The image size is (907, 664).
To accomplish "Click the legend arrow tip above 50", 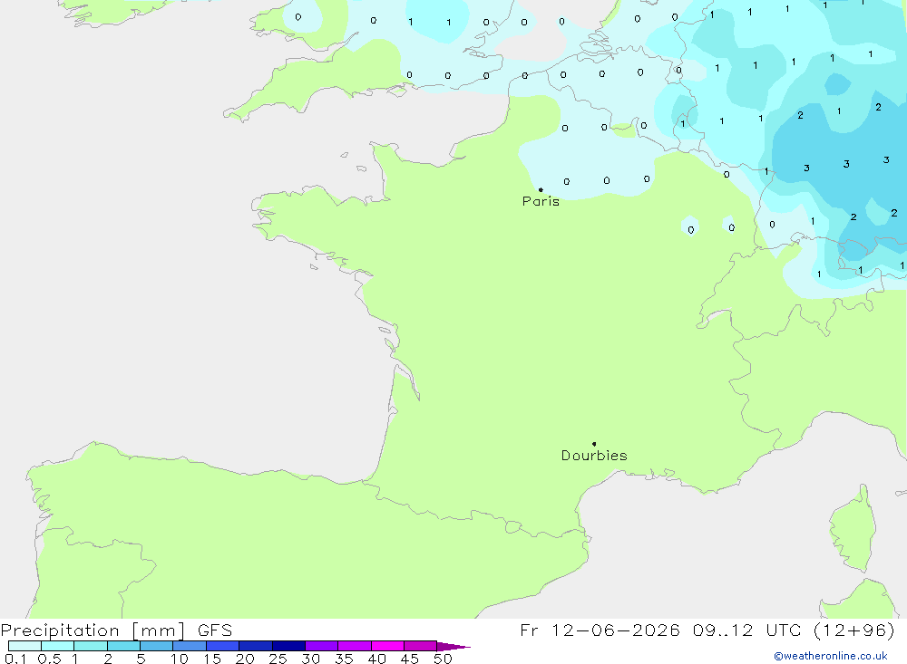I will pyautogui.click(x=453, y=647).
